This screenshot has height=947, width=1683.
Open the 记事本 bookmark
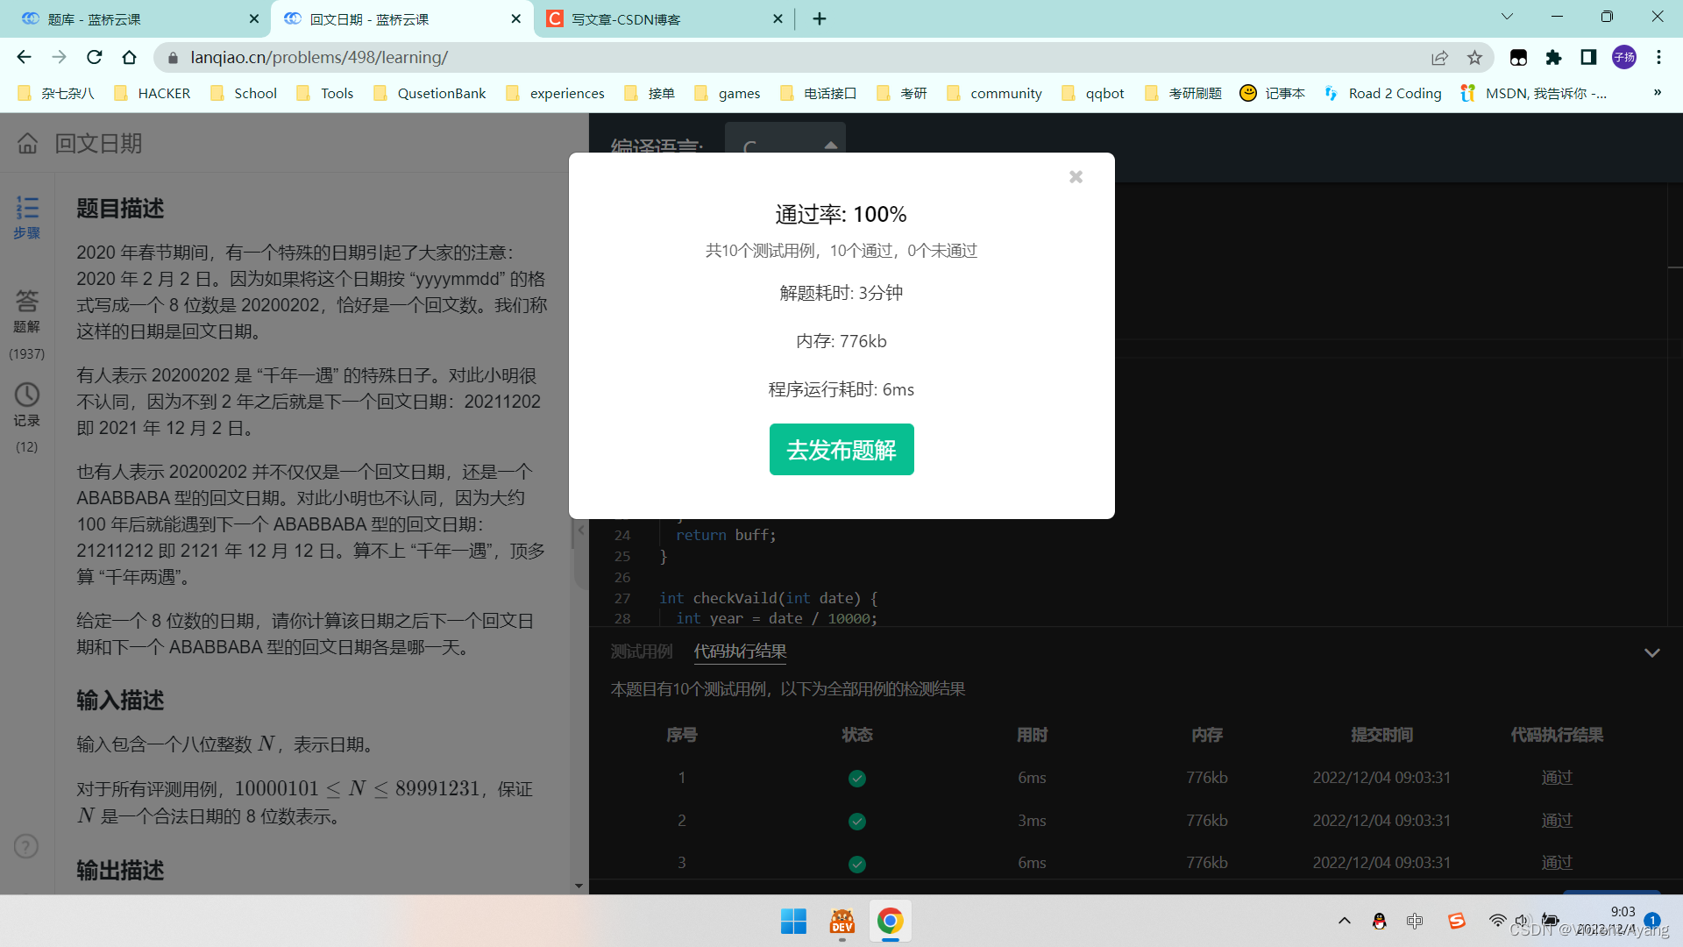(1273, 93)
